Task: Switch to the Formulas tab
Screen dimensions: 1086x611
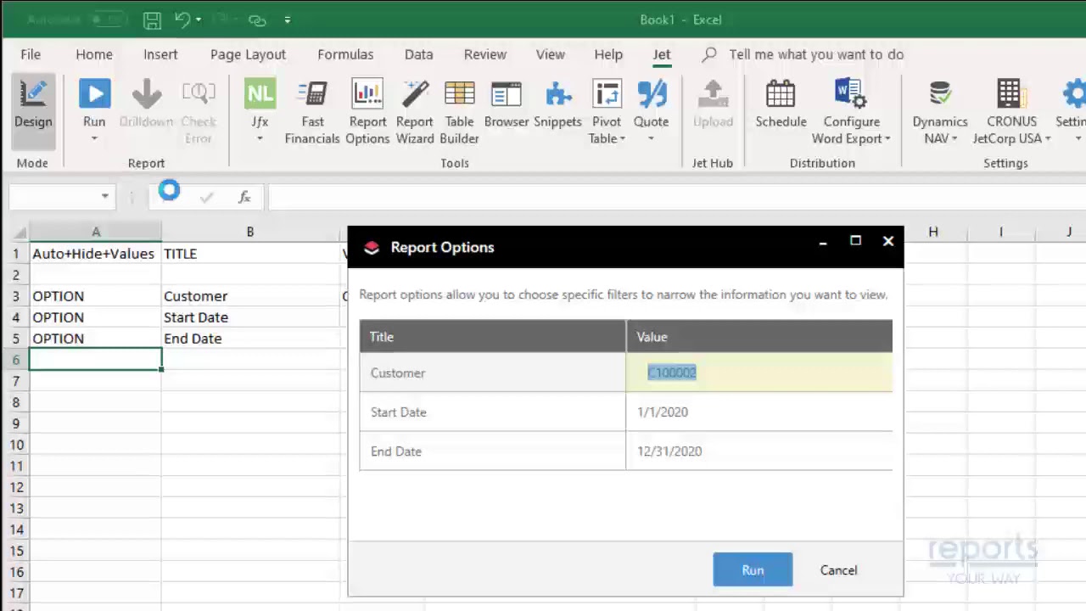Action: [x=345, y=54]
